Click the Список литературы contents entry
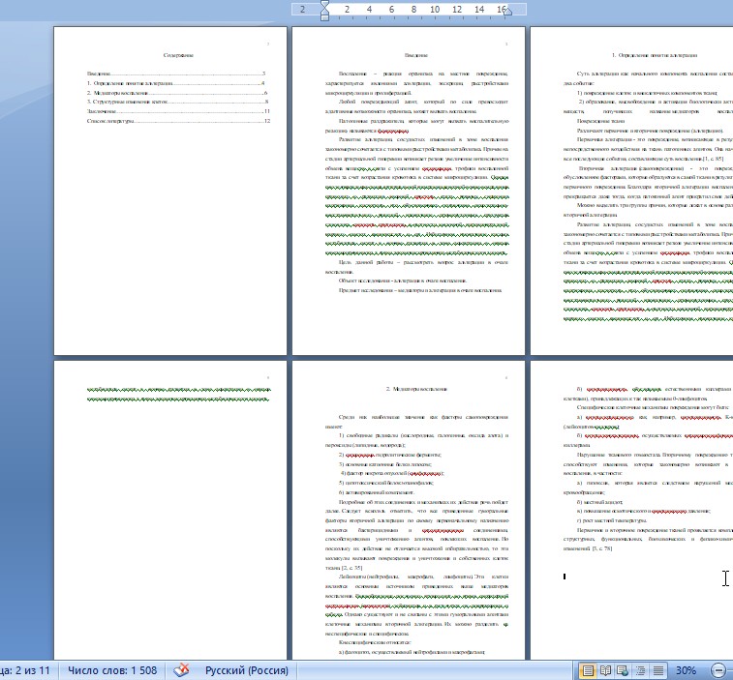733x680 pixels. click(106, 121)
